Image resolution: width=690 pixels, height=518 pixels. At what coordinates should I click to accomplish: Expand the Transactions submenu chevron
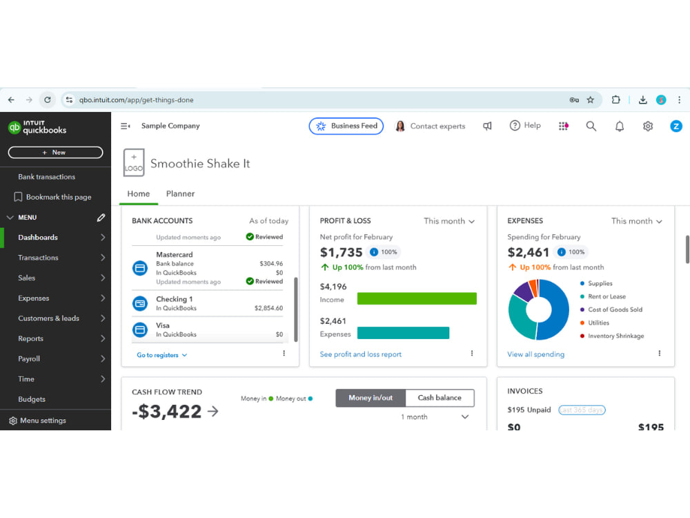[103, 258]
